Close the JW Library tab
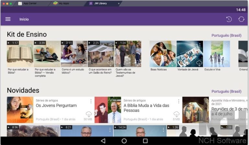The height and width of the screenshot is (145, 249). (118, 3)
